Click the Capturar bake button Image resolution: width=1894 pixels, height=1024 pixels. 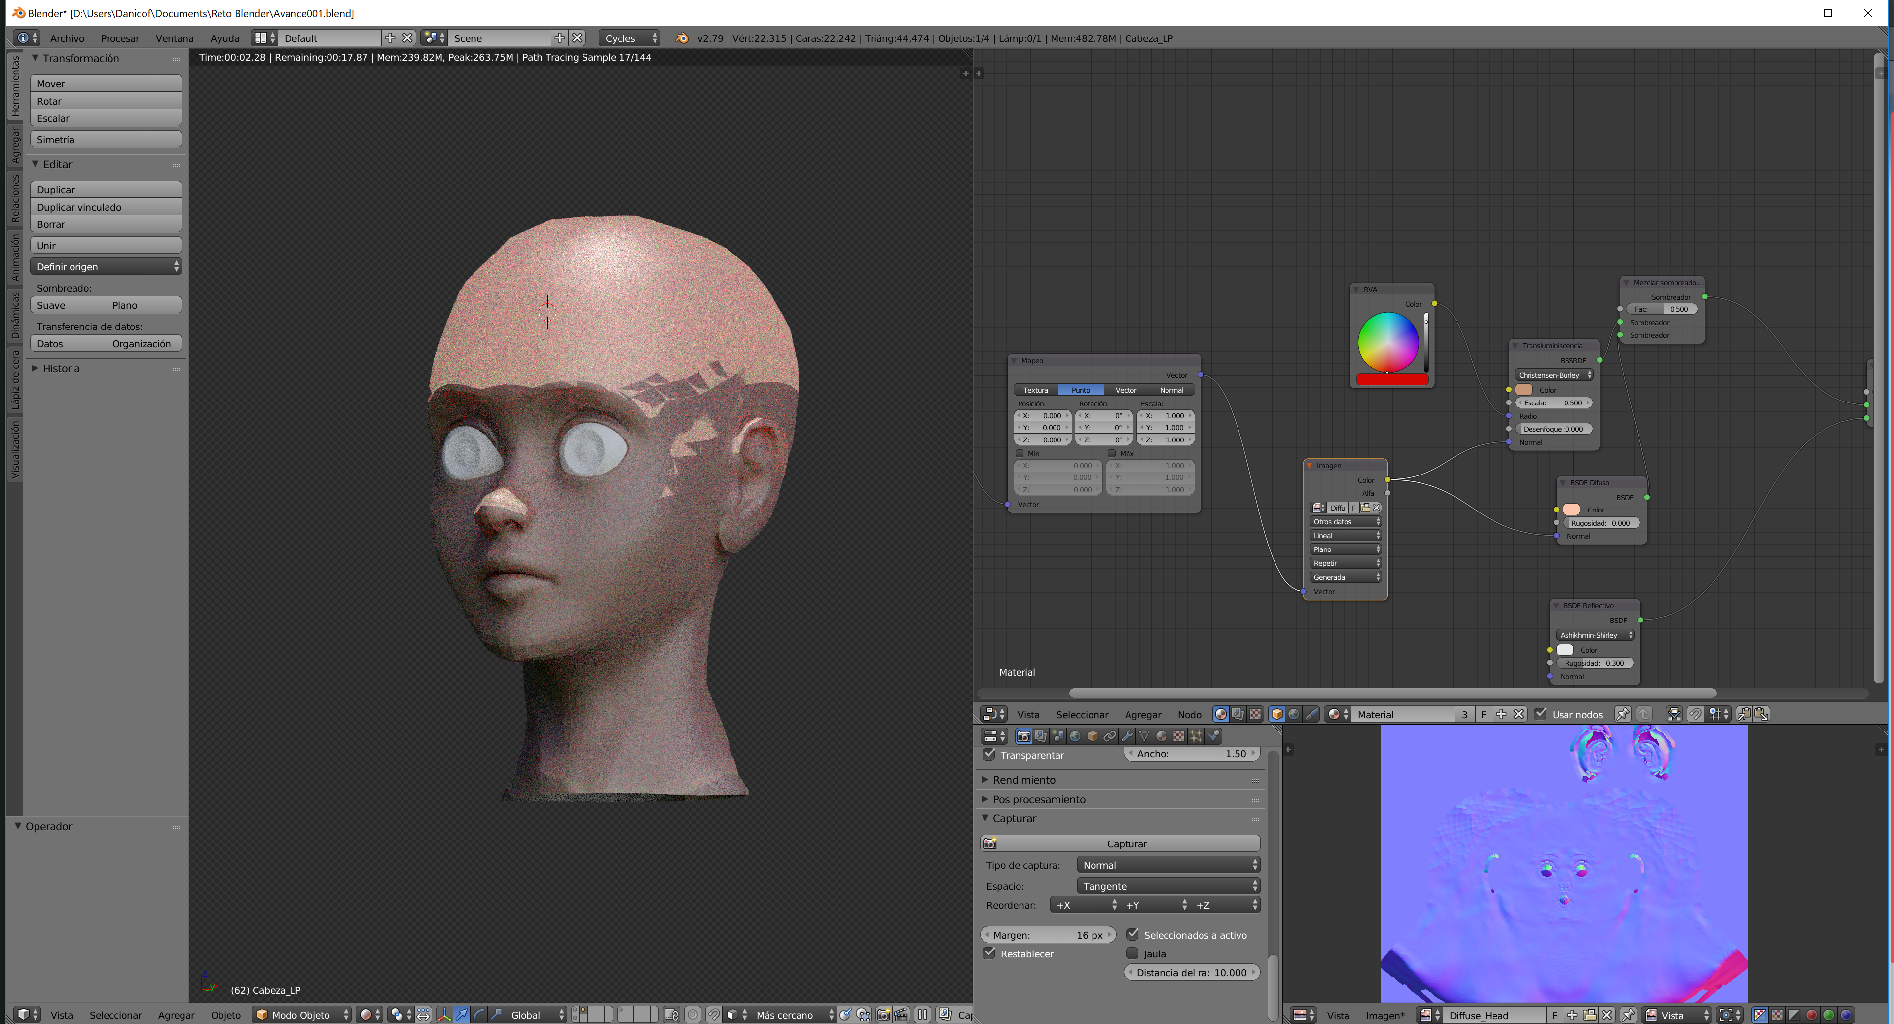1121,843
